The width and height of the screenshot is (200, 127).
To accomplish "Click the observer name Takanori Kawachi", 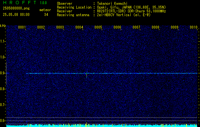I will click(x=112, y=3).
